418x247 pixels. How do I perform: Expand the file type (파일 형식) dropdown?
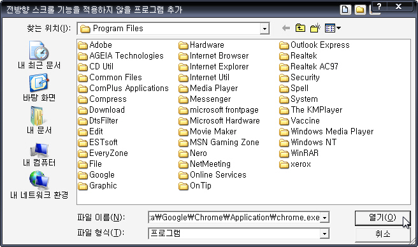[324, 234]
